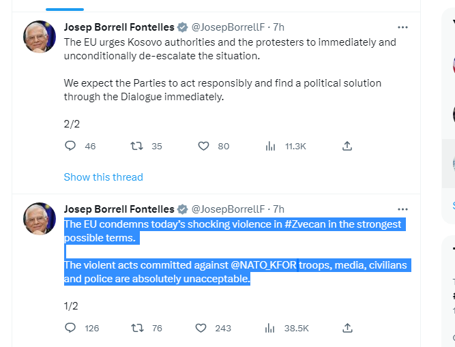Open more options on first tweet
The width and height of the screenshot is (455, 347).
click(402, 27)
